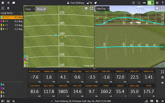Click the CARRY data tile

point(106,91)
